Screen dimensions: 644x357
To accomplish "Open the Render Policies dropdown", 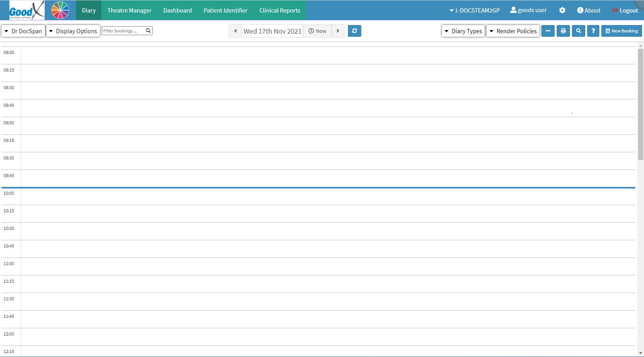I will (x=513, y=31).
